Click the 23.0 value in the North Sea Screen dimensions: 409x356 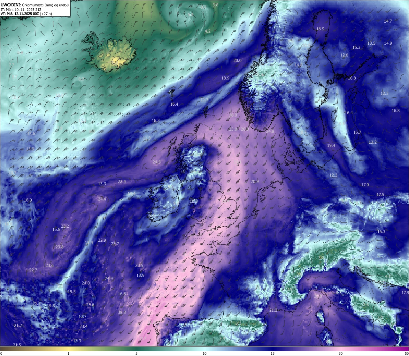[233, 129]
